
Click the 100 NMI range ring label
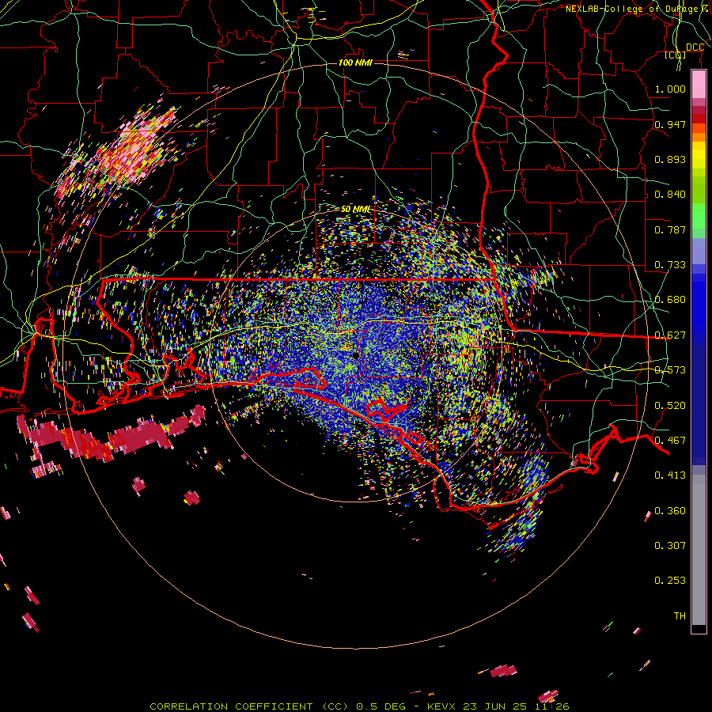point(355,62)
